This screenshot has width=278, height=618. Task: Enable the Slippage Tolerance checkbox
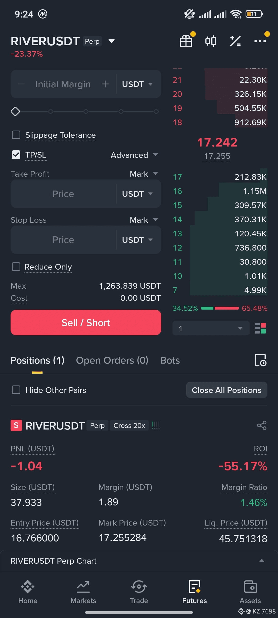coord(16,135)
